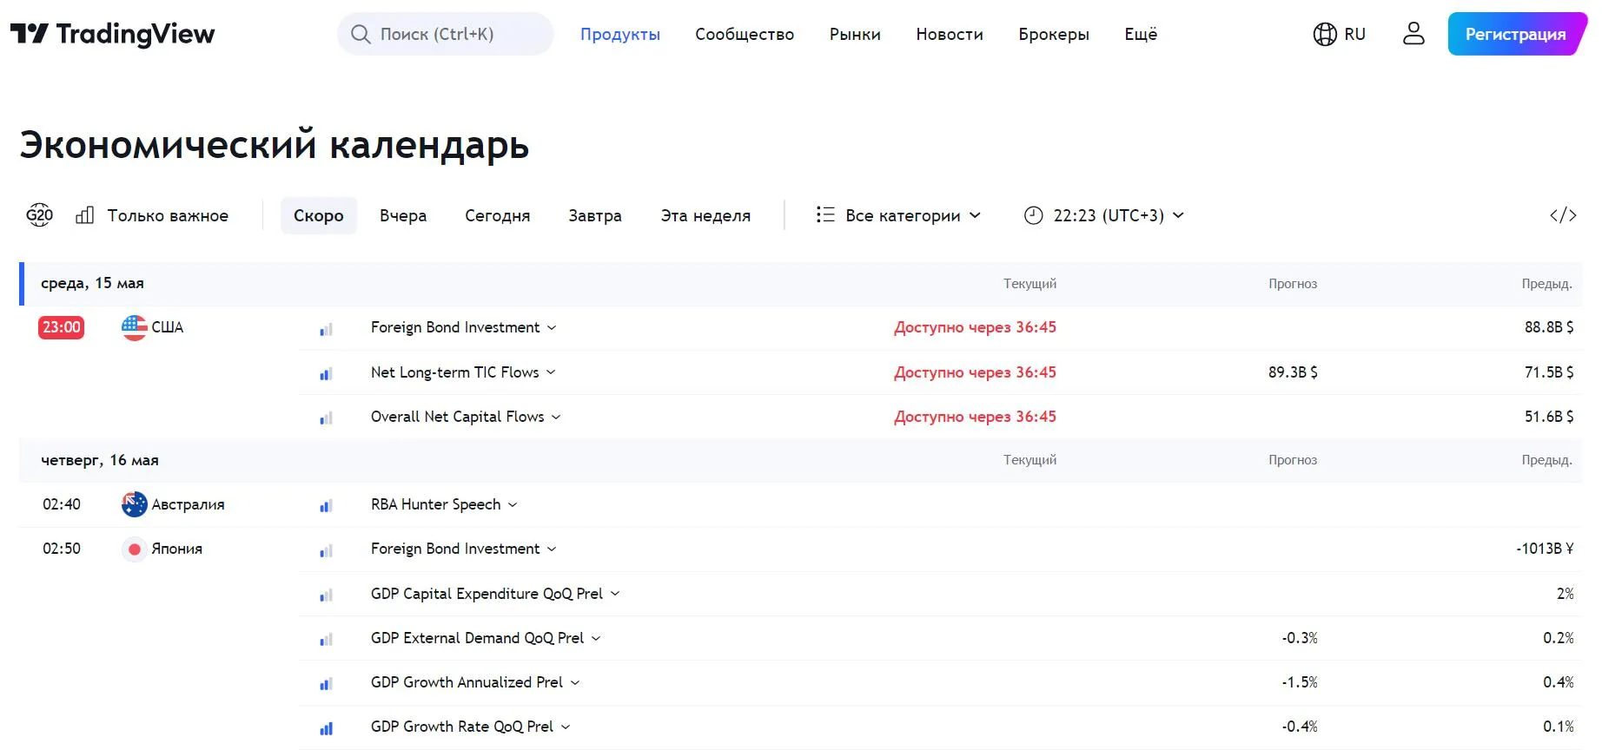Viewport: 1602px width, 750px height.
Task: Click importance icon for GDP Growth Rate QoQ Prel
Action: pos(326,728)
